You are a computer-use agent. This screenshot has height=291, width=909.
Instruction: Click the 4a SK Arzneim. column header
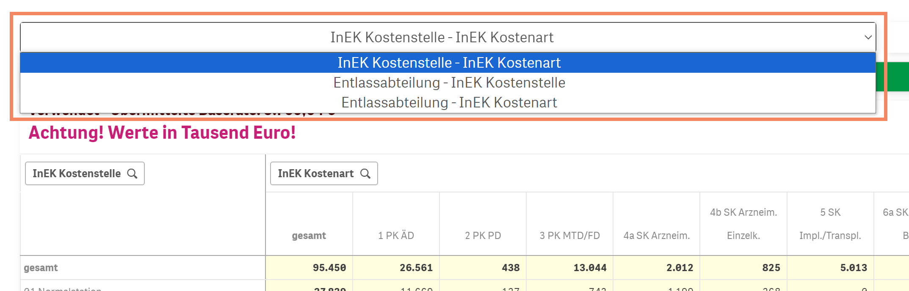[x=656, y=236]
